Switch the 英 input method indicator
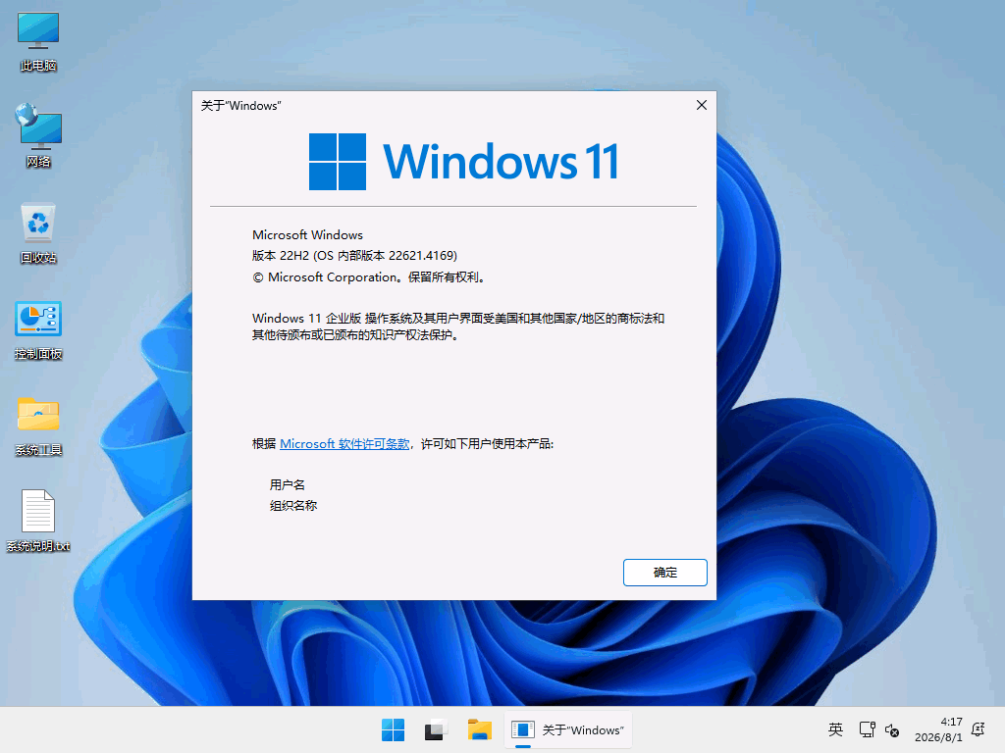 click(835, 729)
